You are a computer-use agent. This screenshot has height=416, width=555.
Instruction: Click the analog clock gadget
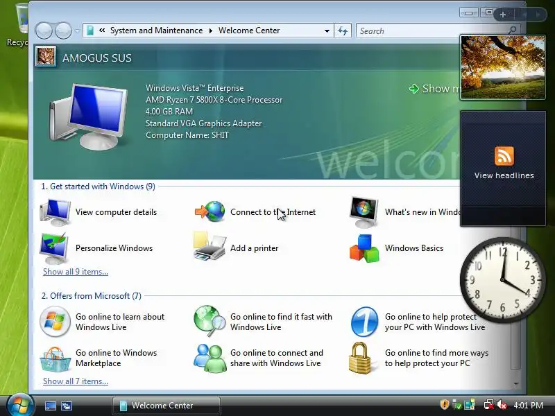502,279
